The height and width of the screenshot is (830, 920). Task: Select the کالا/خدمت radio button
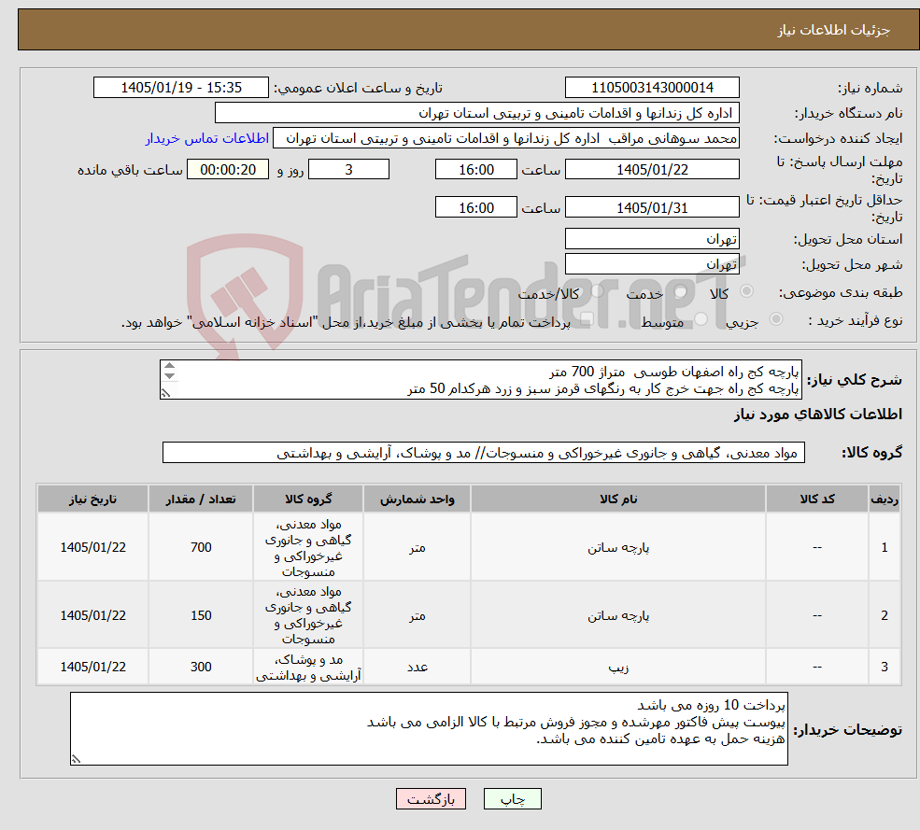[x=597, y=291]
